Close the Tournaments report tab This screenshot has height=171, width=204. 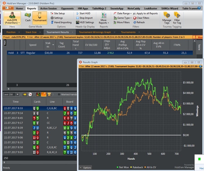click(139, 32)
